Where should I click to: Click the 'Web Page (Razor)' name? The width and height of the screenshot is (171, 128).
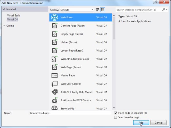point(71,67)
